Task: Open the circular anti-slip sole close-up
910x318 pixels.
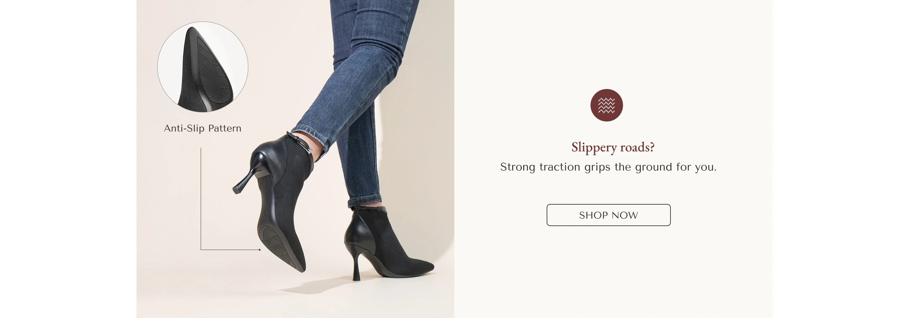Action: 203,67
